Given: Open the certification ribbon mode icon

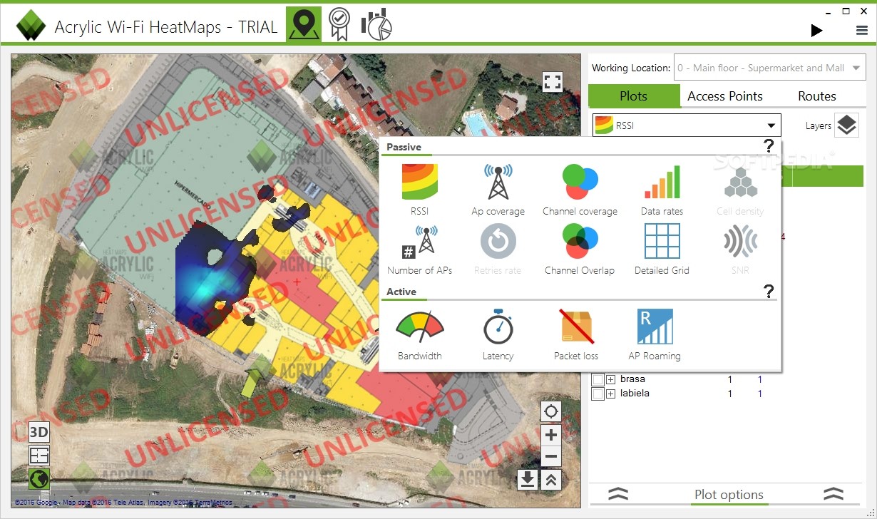Looking at the screenshot, I should (x=339, y=24).
